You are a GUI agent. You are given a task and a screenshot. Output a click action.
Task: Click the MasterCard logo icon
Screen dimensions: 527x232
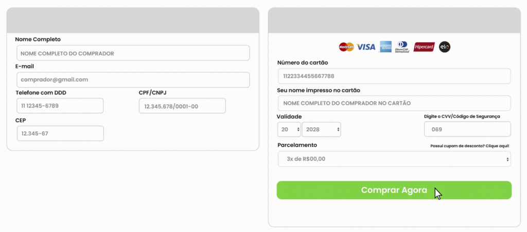click(x=346, y=47)
